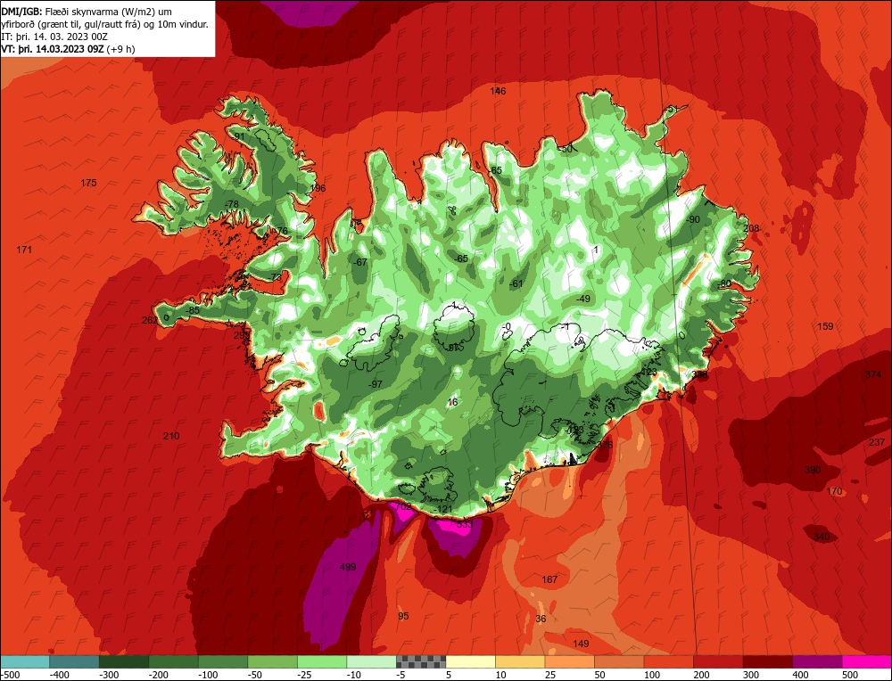Select the value -90 in northeast Iceland
Image resolution: width=892 pixels, height=681 pixels.
click(x=692, y=219)
